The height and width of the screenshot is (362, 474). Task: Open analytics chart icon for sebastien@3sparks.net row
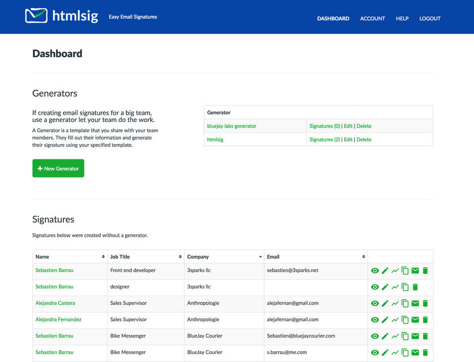point(395,271)
